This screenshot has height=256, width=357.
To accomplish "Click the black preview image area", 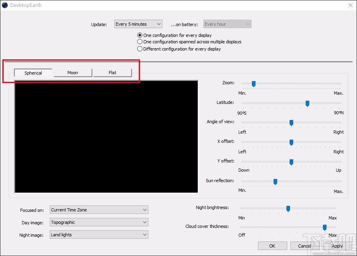I will pos(106,137).
